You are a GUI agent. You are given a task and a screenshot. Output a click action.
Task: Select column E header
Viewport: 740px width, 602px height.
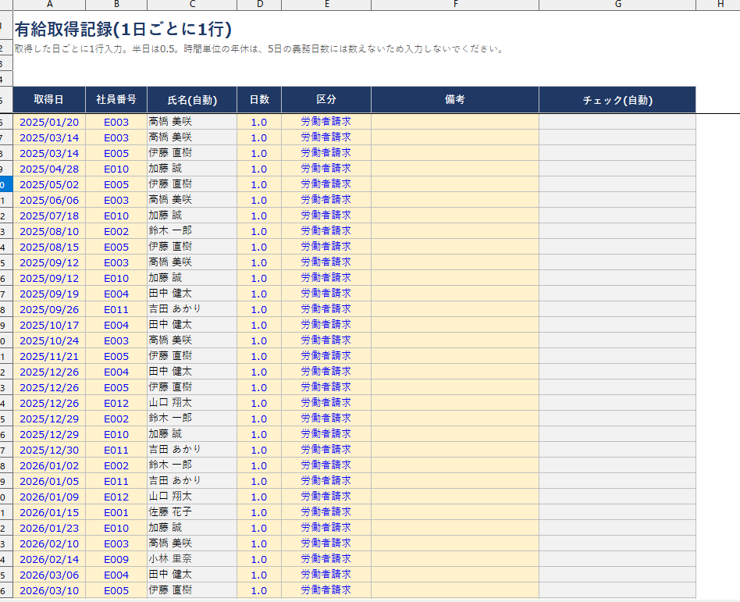[x=326, y=4]
